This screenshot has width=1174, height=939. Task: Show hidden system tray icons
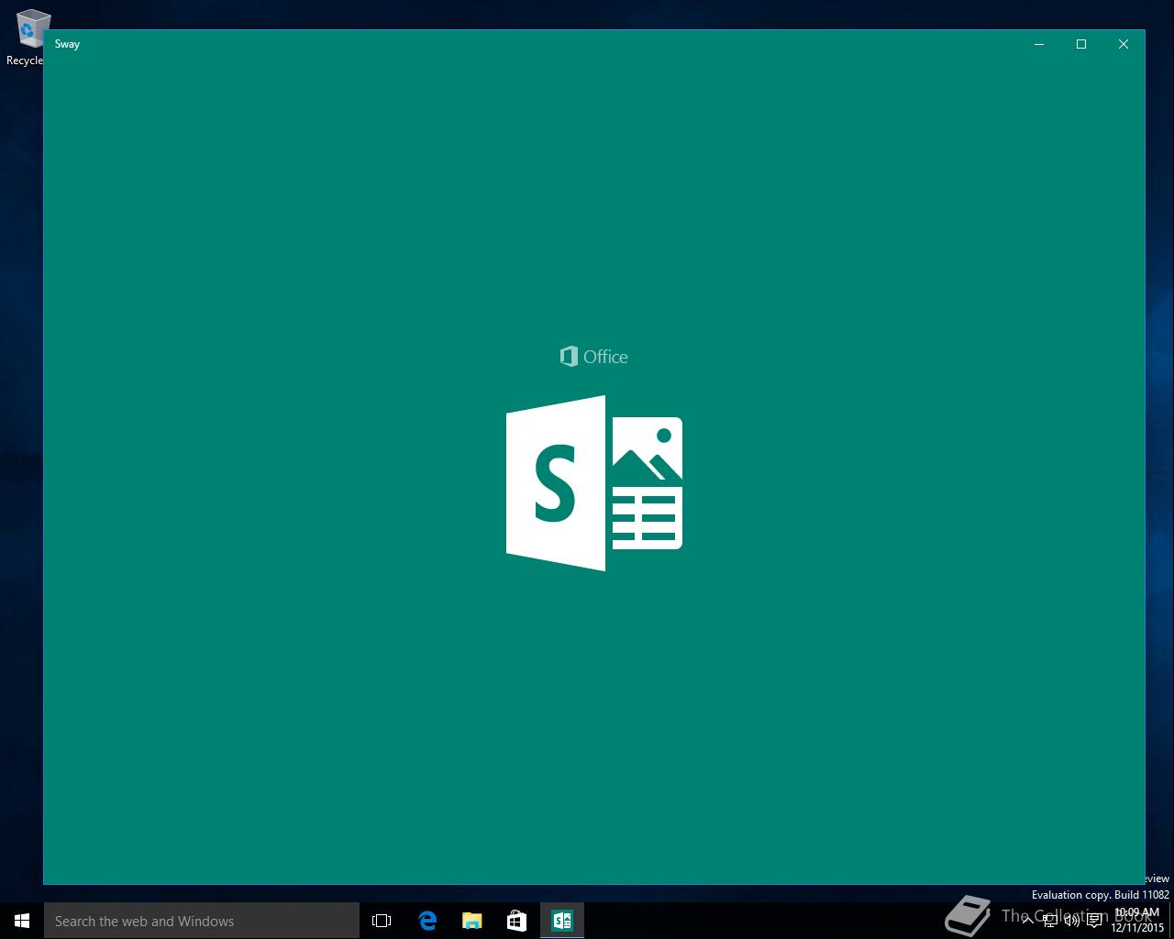pyautogui.click(x=1028, y=921)
